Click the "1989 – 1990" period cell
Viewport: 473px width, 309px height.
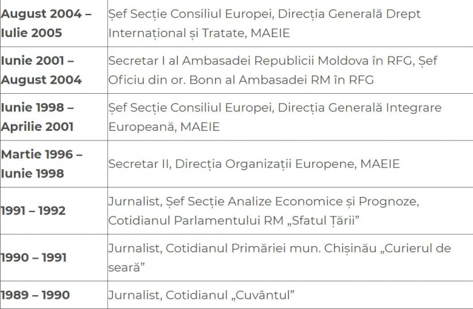click(54, 295)
